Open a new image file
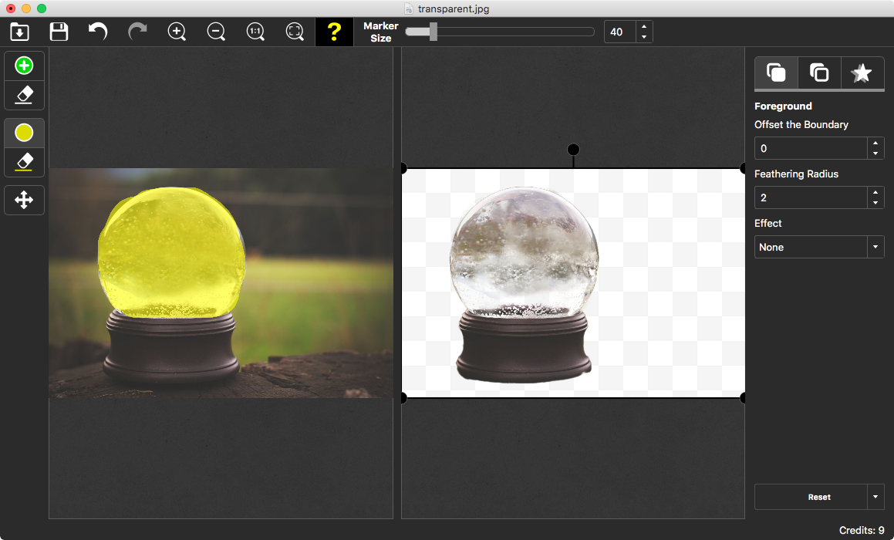The image size is (894, 540). (19, 32)
